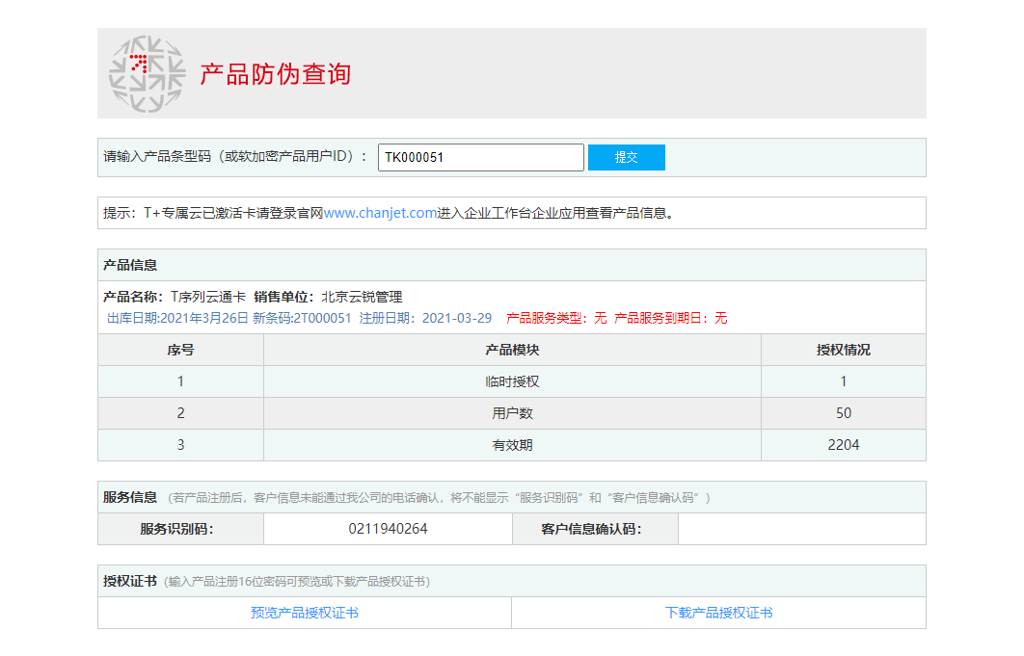This screenshot has height=656, width=1024.
Task: Open 预览产品授权证书 link
Action: 305,613
